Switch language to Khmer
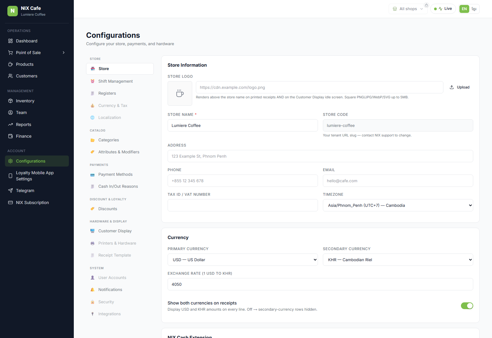 [474, 9]
